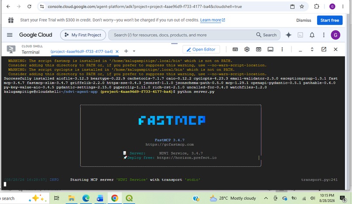Open Cloud Shell terminal settings gear

click(x=247, y=49)
